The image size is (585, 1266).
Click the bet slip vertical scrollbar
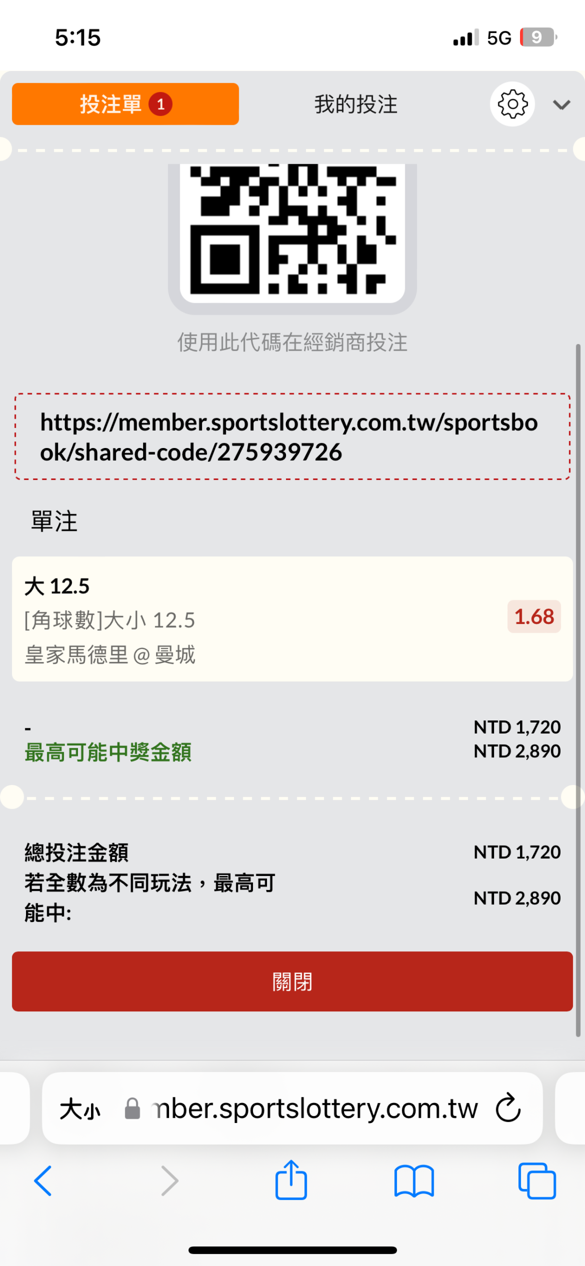(578, 688)
